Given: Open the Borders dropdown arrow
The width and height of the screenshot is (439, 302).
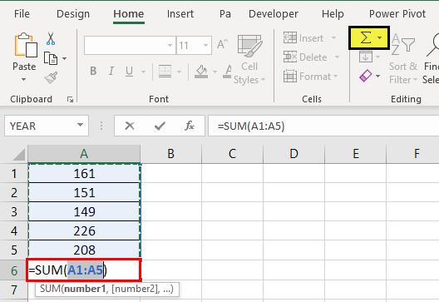Looking at the screenshot, I should pyautogui.click(x=180, y=72).
